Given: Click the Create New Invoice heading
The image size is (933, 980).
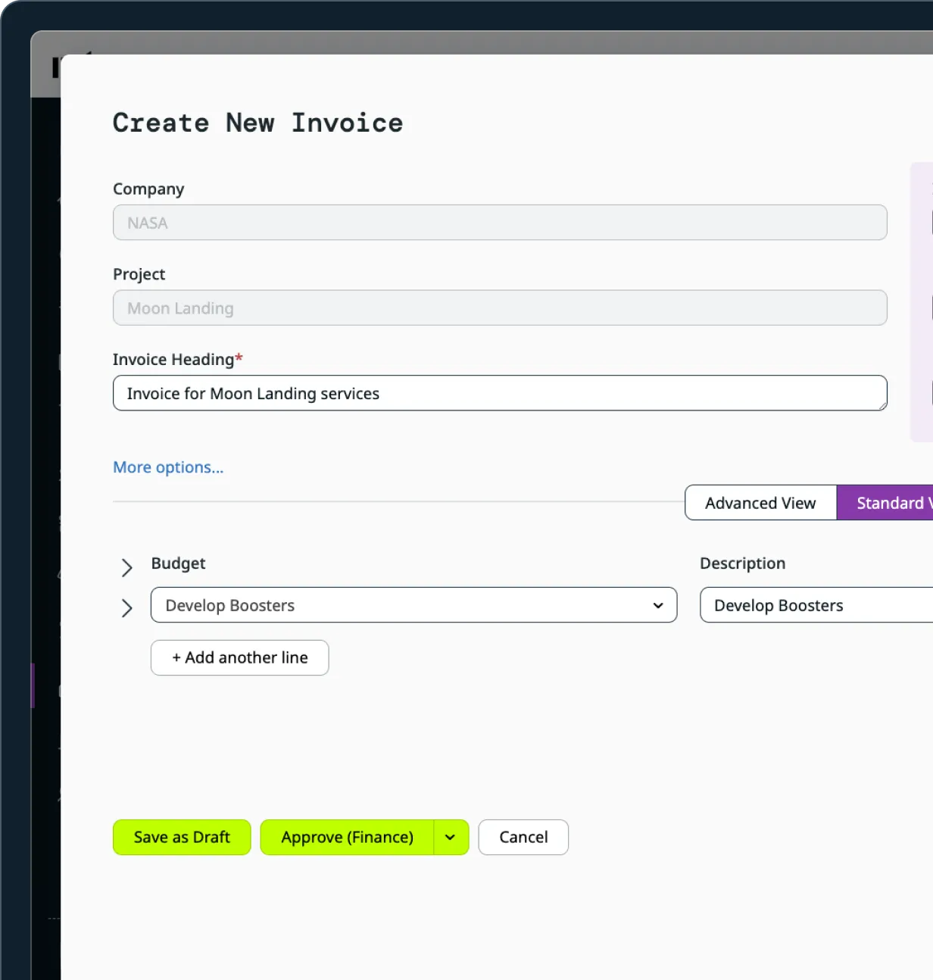Looking at the screenshot, I should coord(257,122).
